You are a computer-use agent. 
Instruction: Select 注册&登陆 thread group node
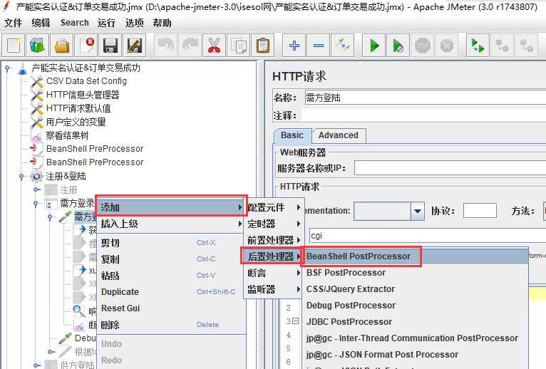[66, 176]
